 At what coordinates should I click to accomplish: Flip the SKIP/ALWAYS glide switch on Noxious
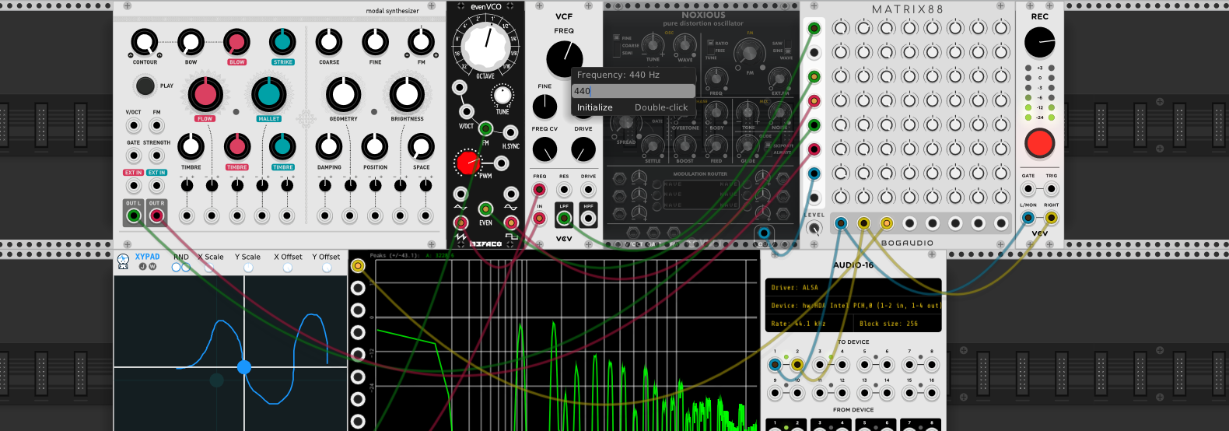[769, 149]
